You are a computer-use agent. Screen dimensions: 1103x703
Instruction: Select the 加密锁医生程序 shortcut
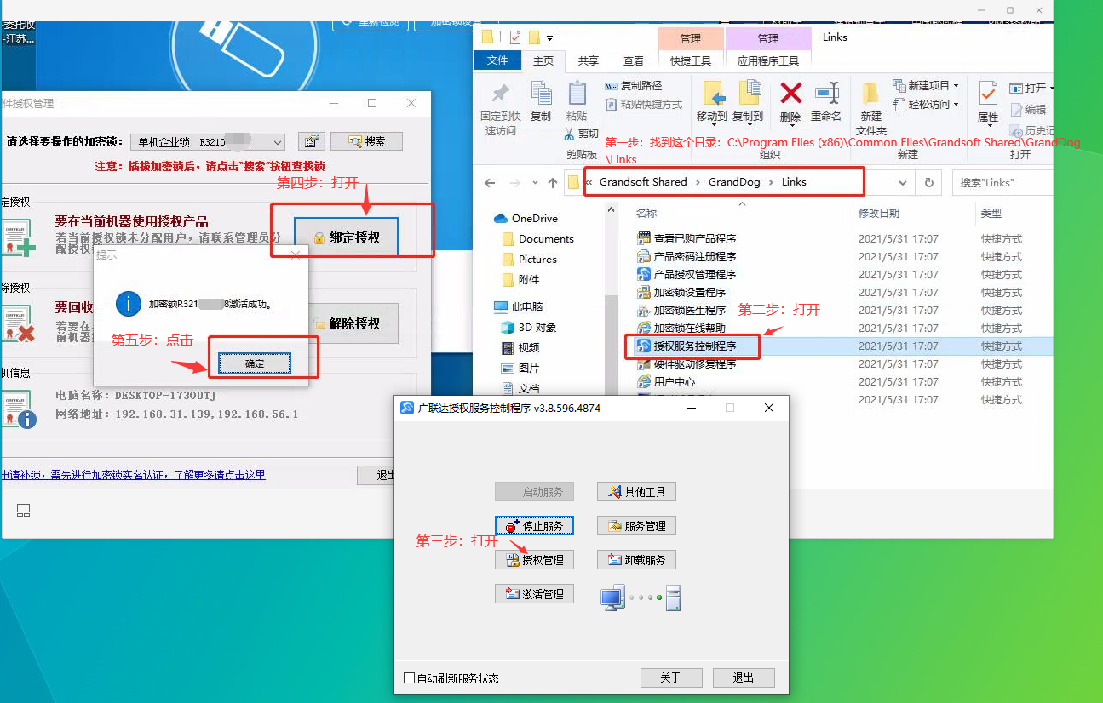coord(681,311)
